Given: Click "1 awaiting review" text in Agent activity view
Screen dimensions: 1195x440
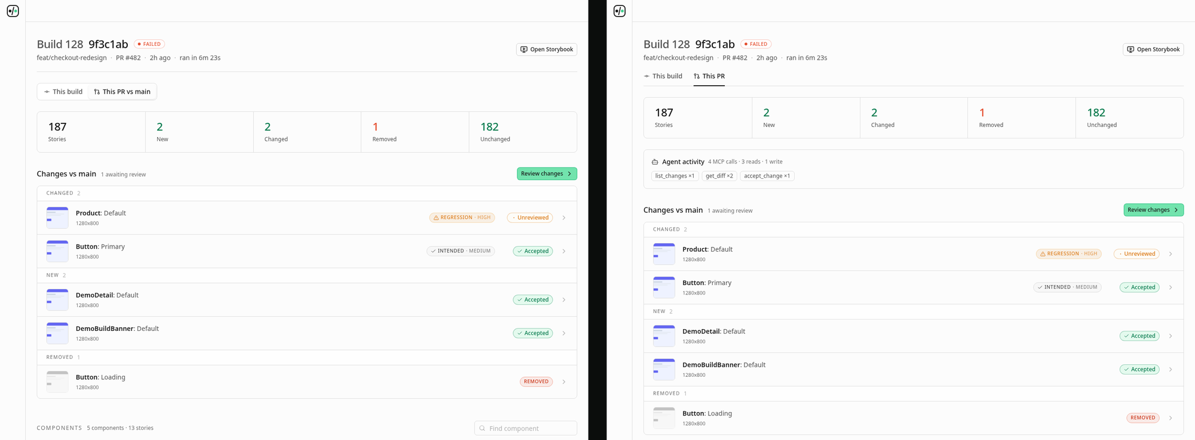Looking at the screenshot, I should click(x=730, y=210).
